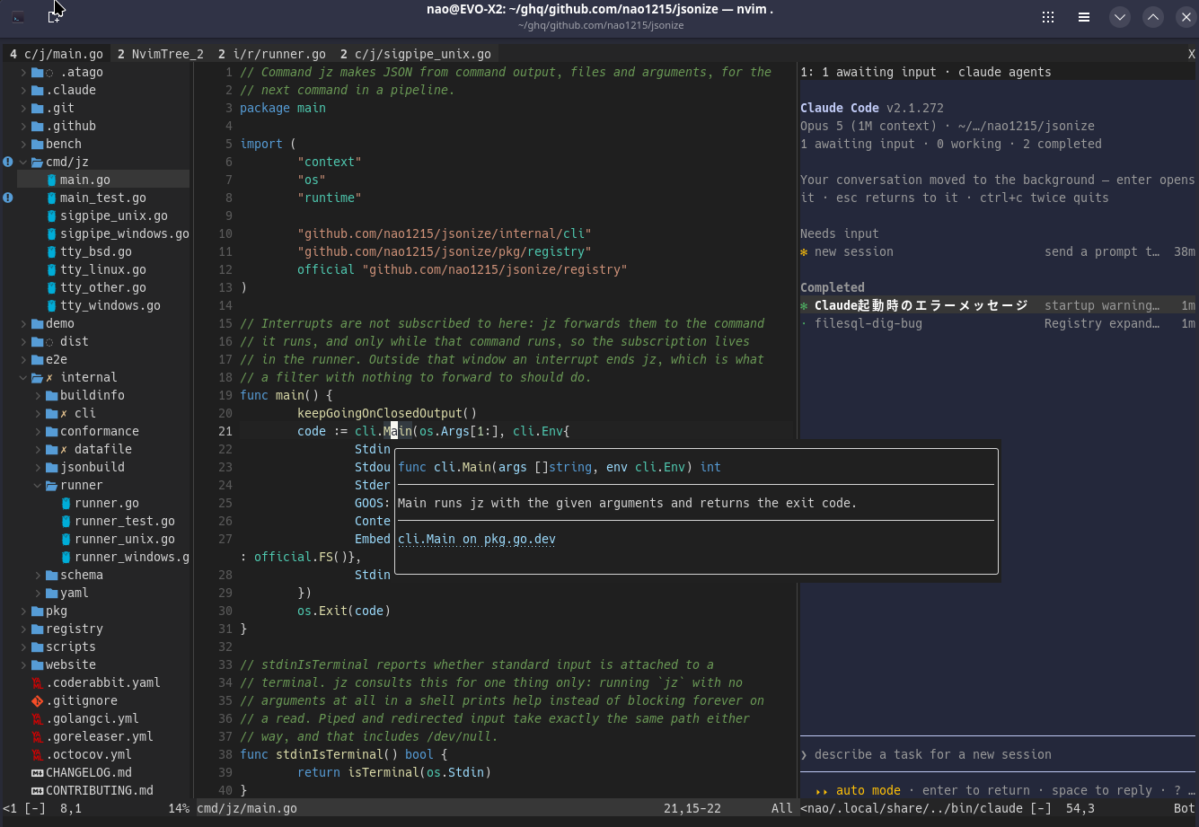
Task: Click the os.Exit(code) statement
Action: pyautogui.click(x=344, y=611)
